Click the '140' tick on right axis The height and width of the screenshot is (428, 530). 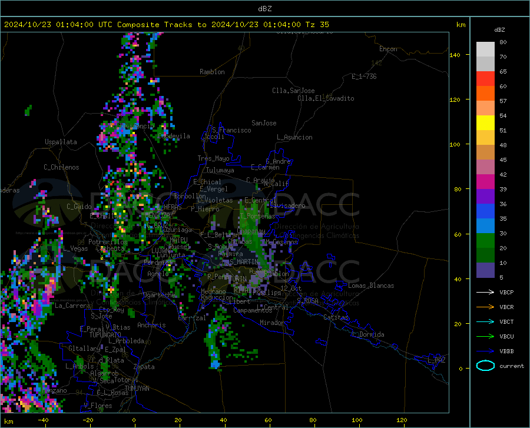(x=455, y=55)
